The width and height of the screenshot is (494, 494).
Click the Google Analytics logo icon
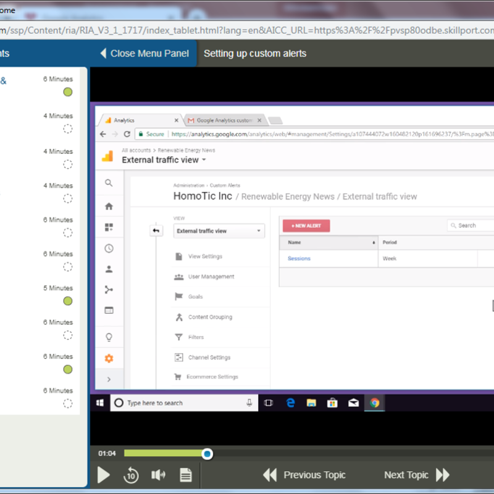[x=107, y=156]
